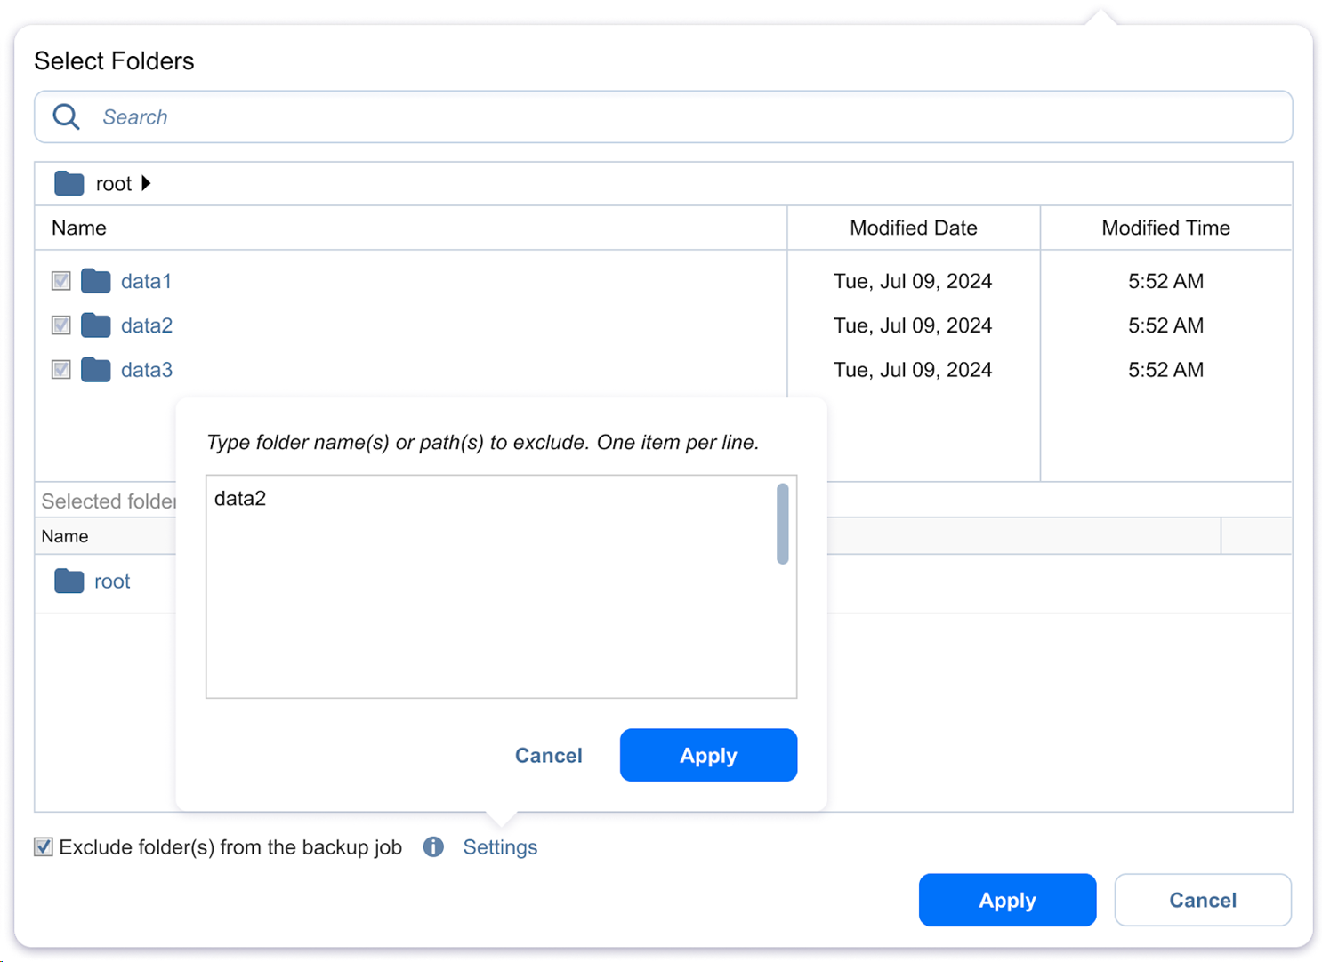This screenshot has width=1322, height=962.
Task: Click the exclusion text area scrollbar
Action: (x=782, y=525)
